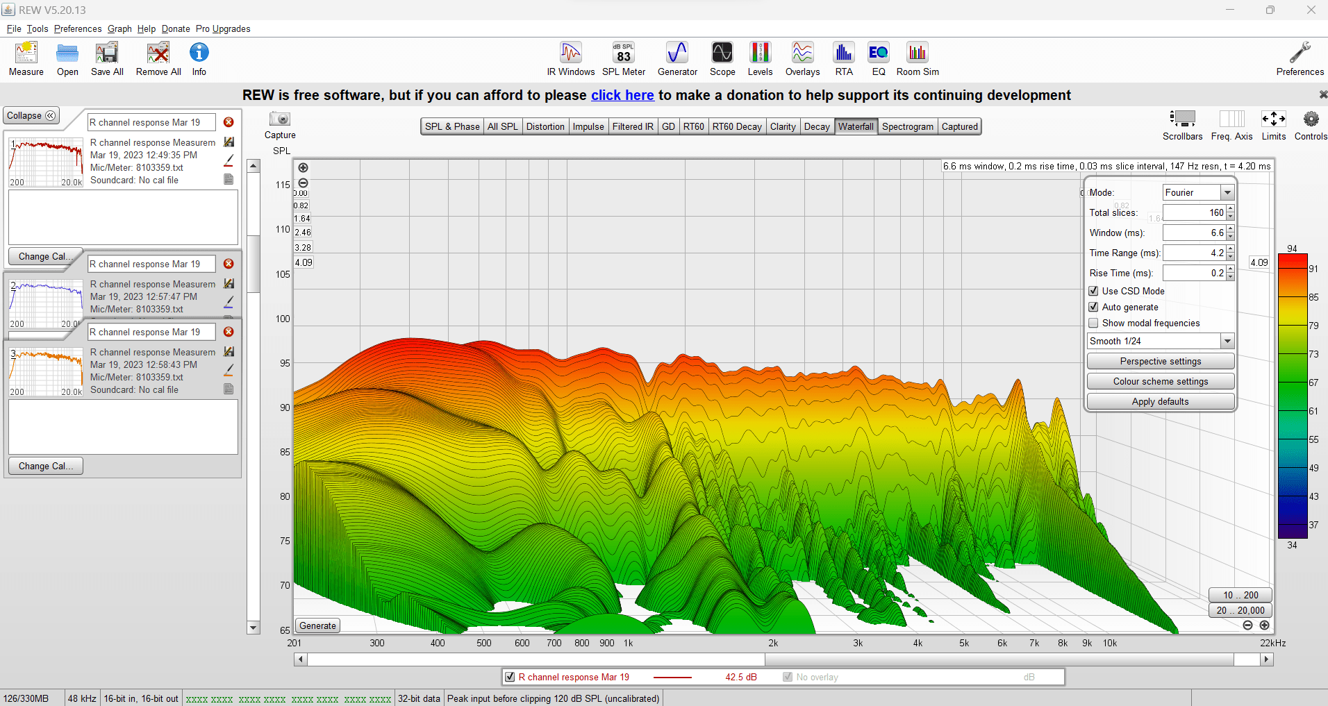This screenshot has width=1328, height=706.
Task: Remove measurement 1 with red X
Action: click(x=229, y=122)
